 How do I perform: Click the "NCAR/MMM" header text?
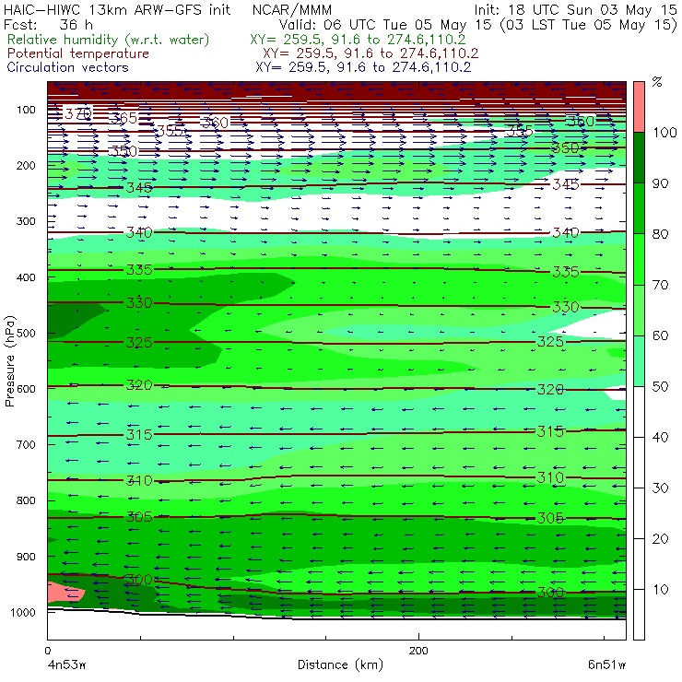tap(292, 10)
